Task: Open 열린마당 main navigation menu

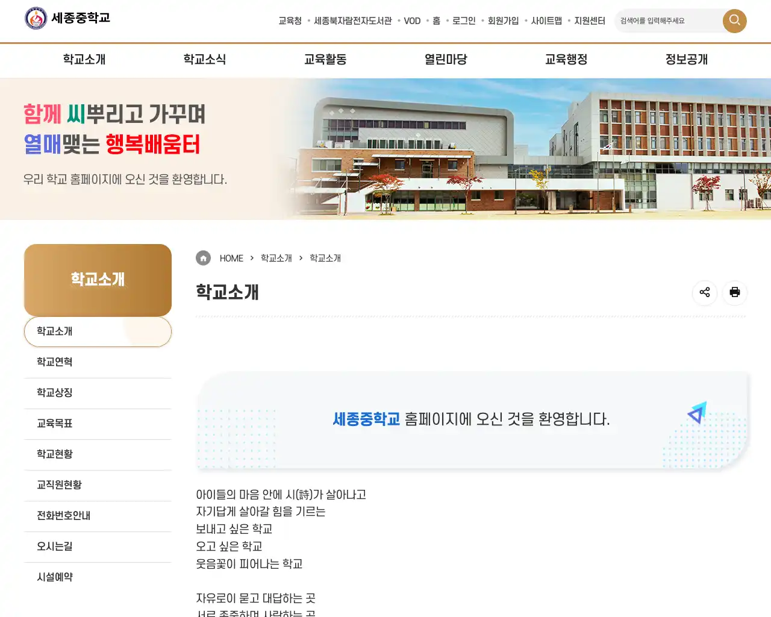Action: (x=446, y=59)
